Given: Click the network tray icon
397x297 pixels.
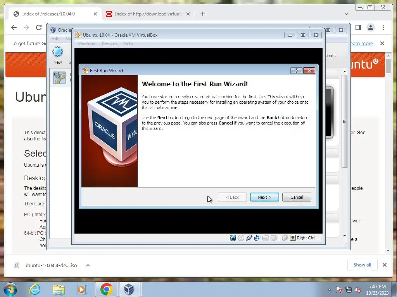Looking at the screenshot, I should [x=349, y=290].
